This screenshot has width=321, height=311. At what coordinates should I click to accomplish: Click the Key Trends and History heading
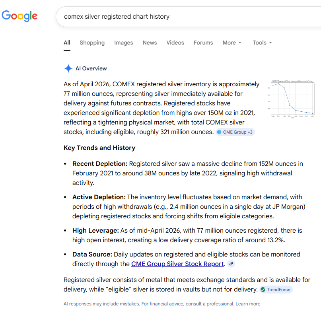pos(99,148)
